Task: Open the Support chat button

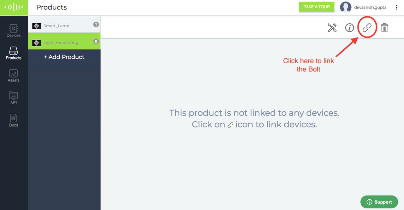Action: tap(379, 202)
